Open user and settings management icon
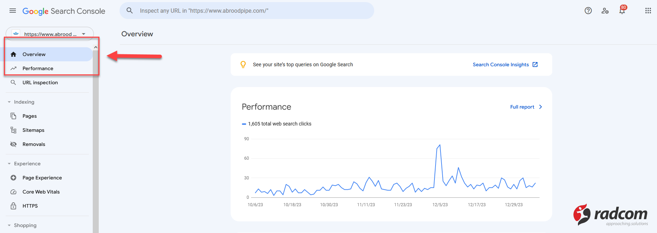This screenshot has width=657, height=233. [x=605, y=11]
